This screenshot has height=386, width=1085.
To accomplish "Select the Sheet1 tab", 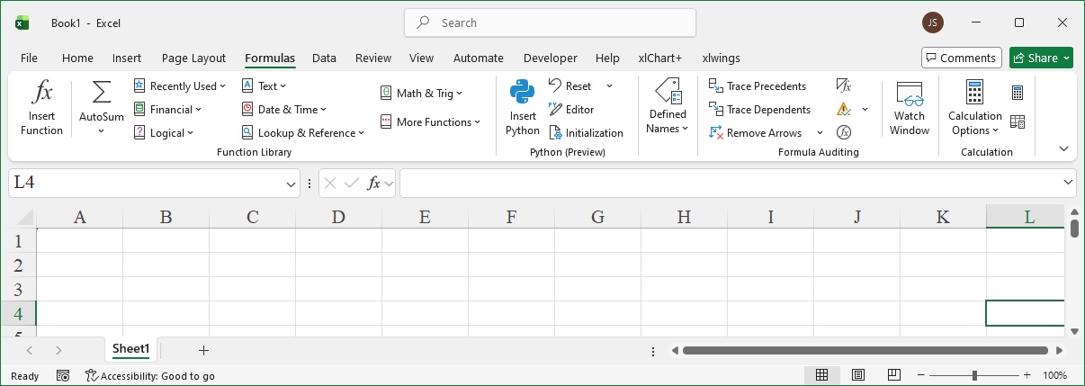I will pos(130,350).
